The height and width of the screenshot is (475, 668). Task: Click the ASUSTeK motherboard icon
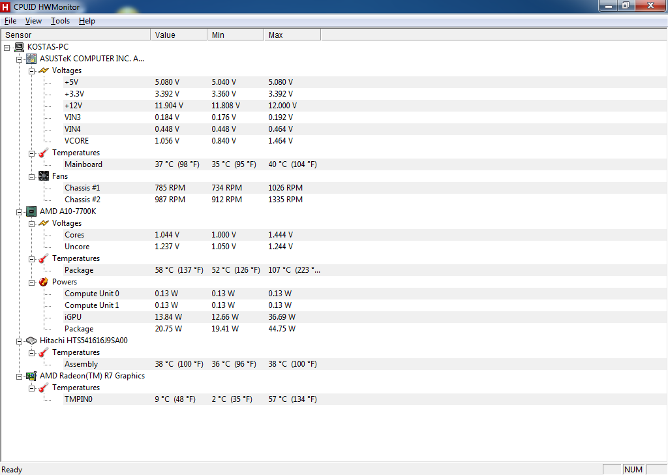point(31,59)
